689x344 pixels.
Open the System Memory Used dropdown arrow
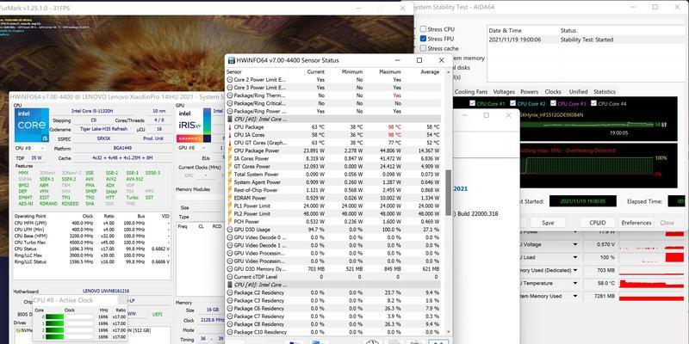tap(574, 296)
